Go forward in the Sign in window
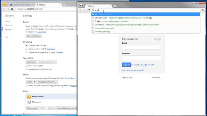Image resolution: width=207 pixels, height=116 pixels. 85,10
